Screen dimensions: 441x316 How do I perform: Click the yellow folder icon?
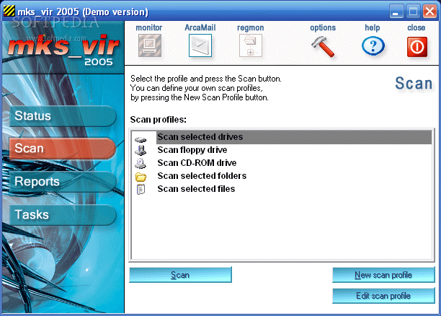point(141,177)
